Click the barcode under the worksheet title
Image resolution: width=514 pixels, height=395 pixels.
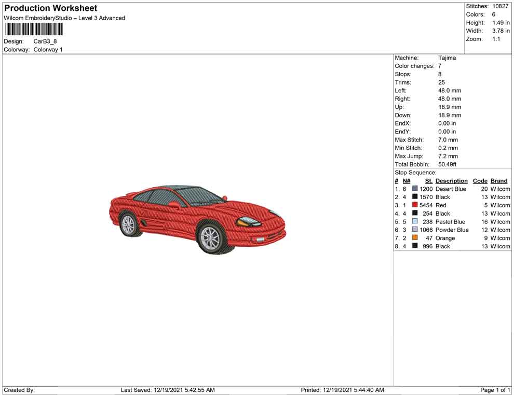(x=33, y=29)
